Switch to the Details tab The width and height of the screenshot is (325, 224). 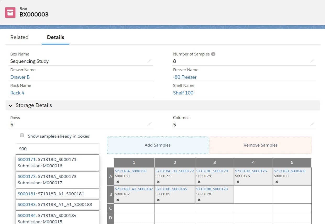pyautogui.click(x=55, y=37)
